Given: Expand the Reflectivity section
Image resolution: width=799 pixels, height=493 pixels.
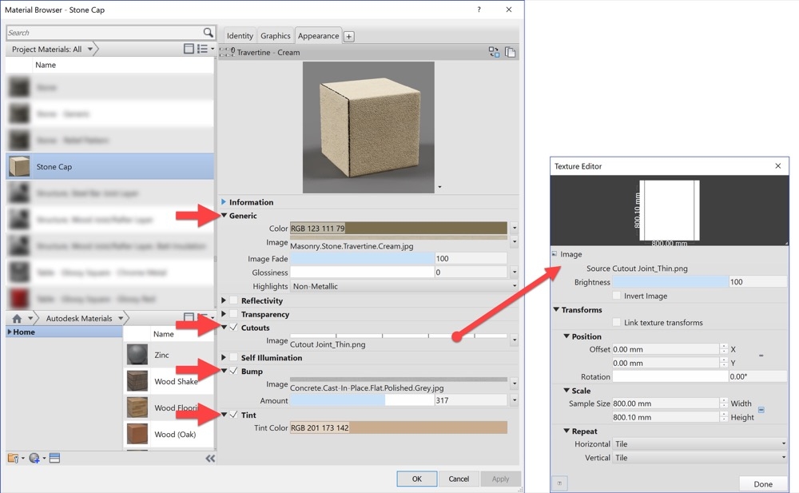Looking at the screenshot, I should pyautogui.click(x=225, y=300).
